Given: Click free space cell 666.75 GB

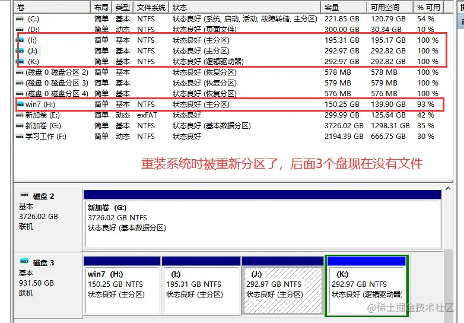Looking at the screenshot, I should (388, 137).
